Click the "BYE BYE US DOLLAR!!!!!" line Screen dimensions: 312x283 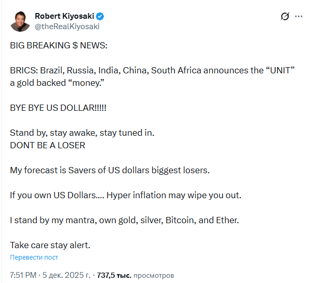pyautogui.click(x=60, y=108)
